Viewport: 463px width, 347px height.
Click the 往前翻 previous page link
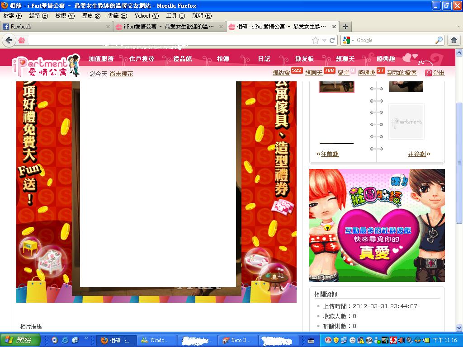point(327,154)
